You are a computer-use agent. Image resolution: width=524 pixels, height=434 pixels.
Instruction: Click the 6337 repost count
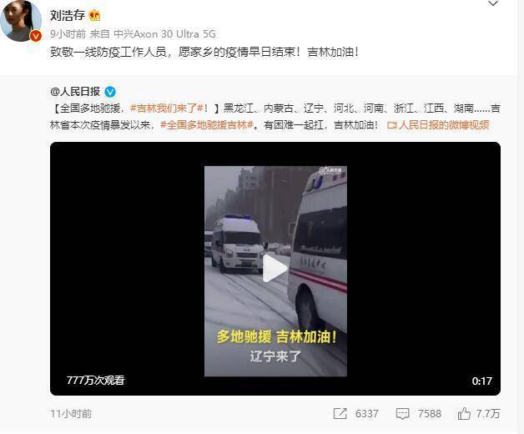point(366,414)
